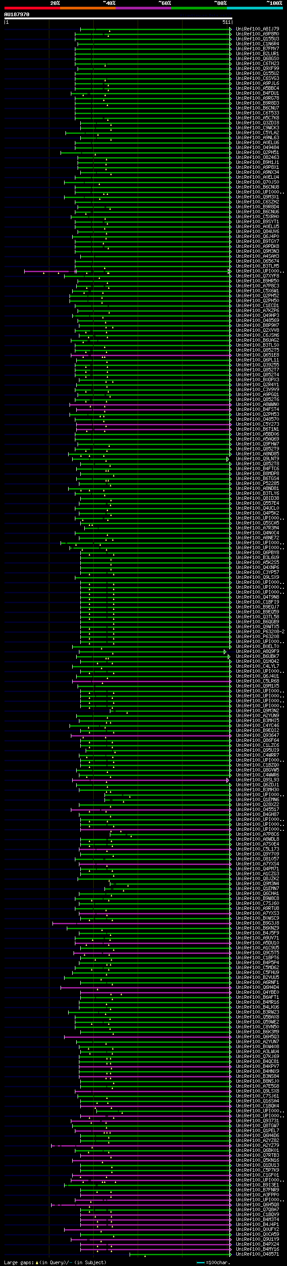This screenshot has height=1266, width=287.
Task: Pick subject UniRef100_B9SYT1
Action: click(257, 222)
